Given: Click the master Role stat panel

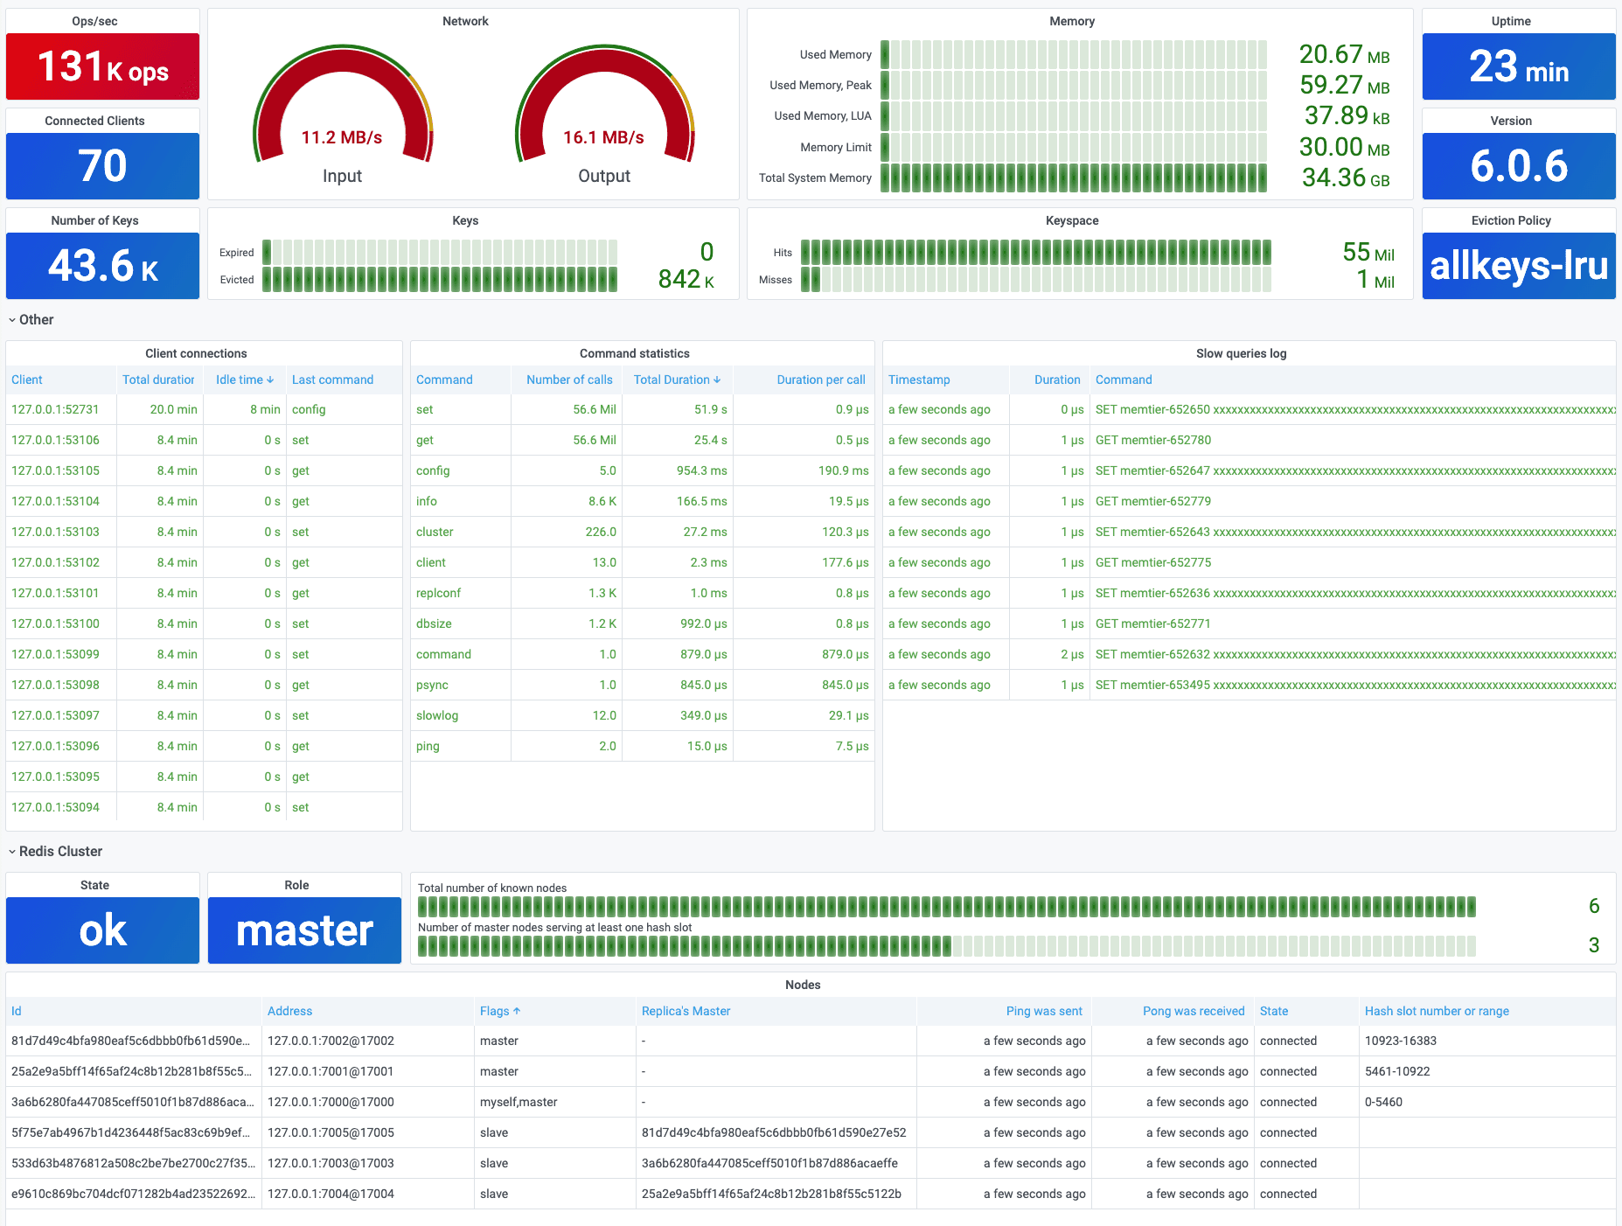Looking at the screenshot, I should pyautogui.click(x=303, y=930).
